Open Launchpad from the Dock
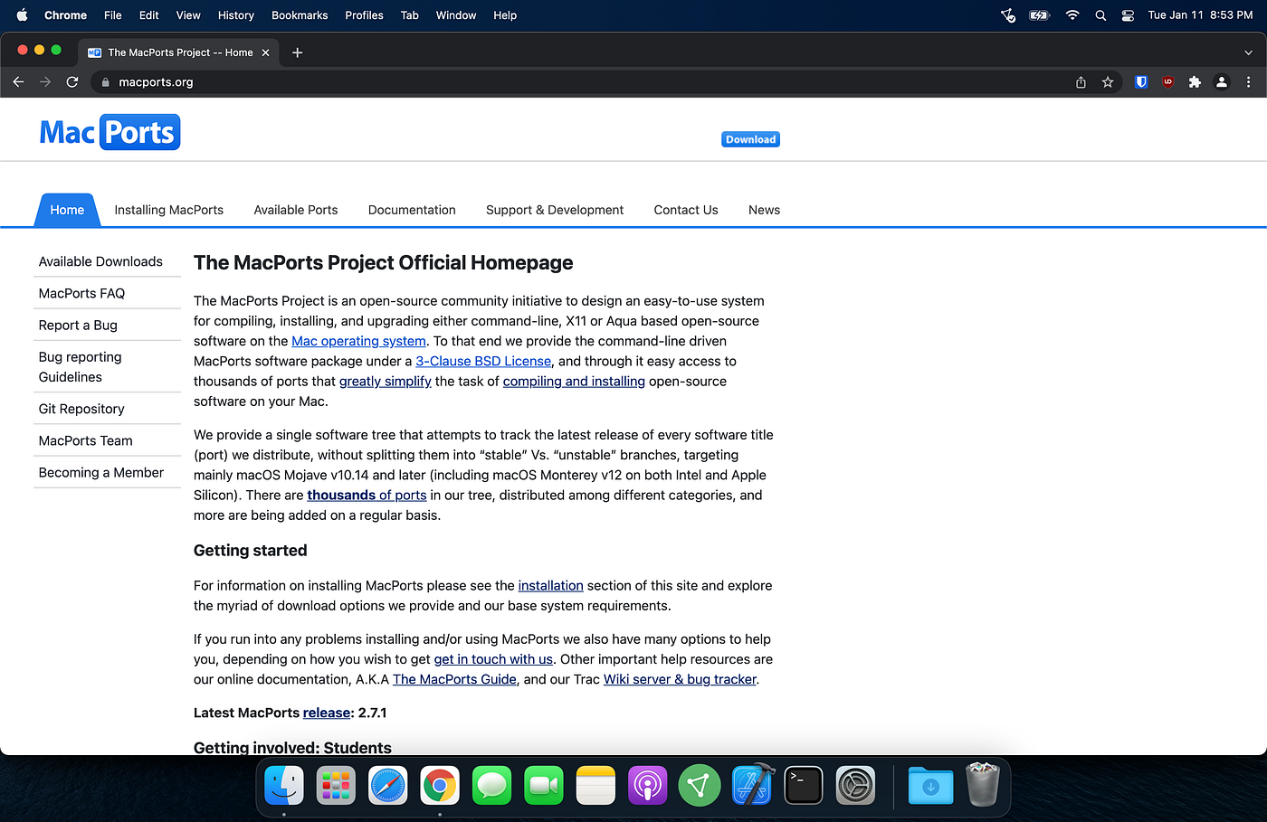The width and height of the screenshot is (1267, 822). 336,785
